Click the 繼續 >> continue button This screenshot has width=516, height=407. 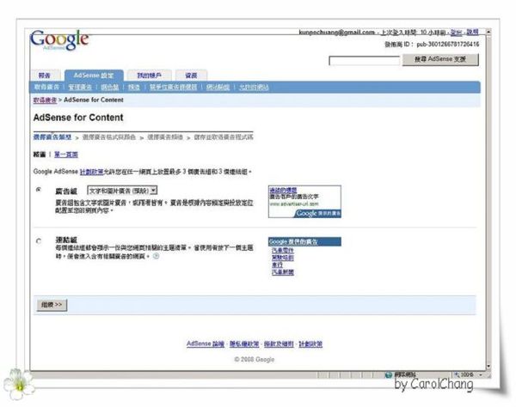[x=52, y=305]
